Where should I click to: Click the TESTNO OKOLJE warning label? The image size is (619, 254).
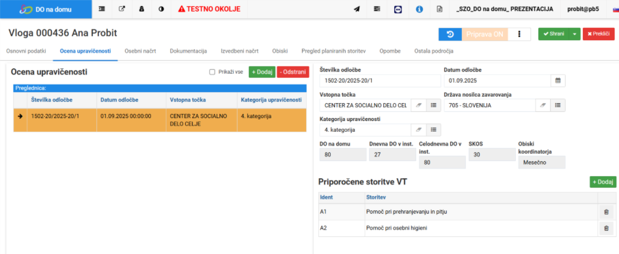[x=209, y=9]
